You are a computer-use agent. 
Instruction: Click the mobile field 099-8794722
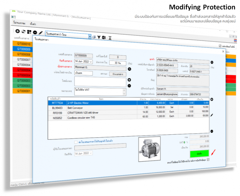[x=199, y=94]
